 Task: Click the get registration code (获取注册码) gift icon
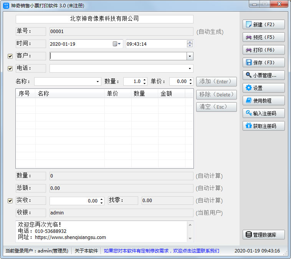249,126
